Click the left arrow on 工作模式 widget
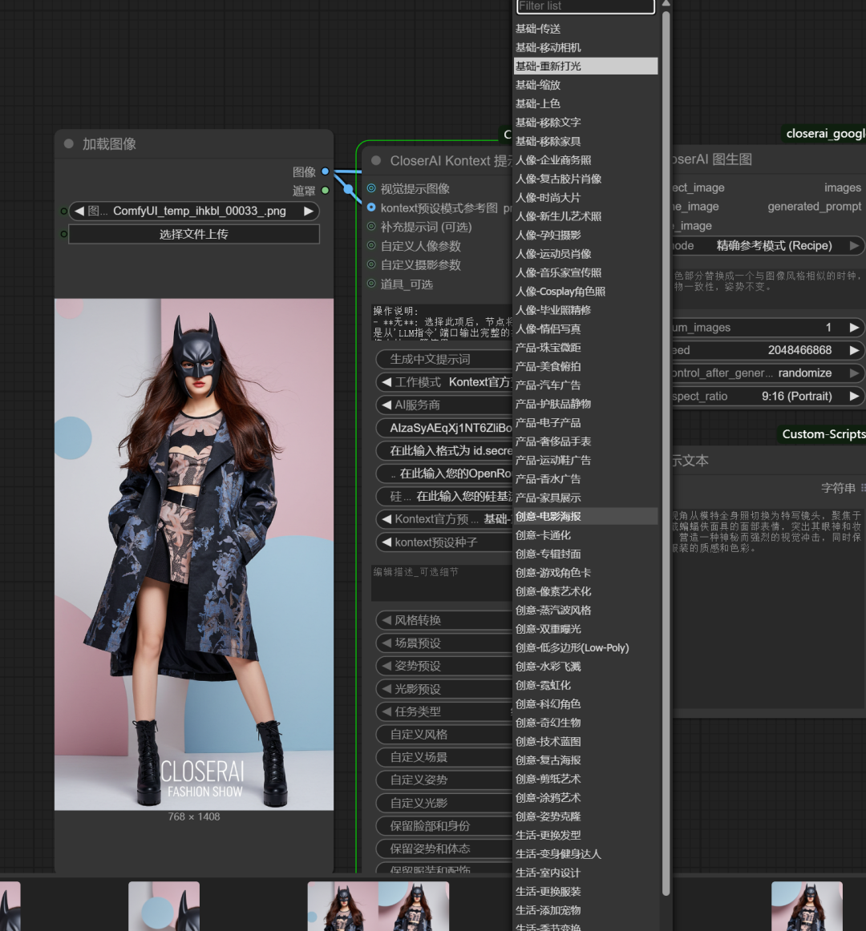This screenshot has height=931, width=866. pyautogui.click(x=387, y=382)
